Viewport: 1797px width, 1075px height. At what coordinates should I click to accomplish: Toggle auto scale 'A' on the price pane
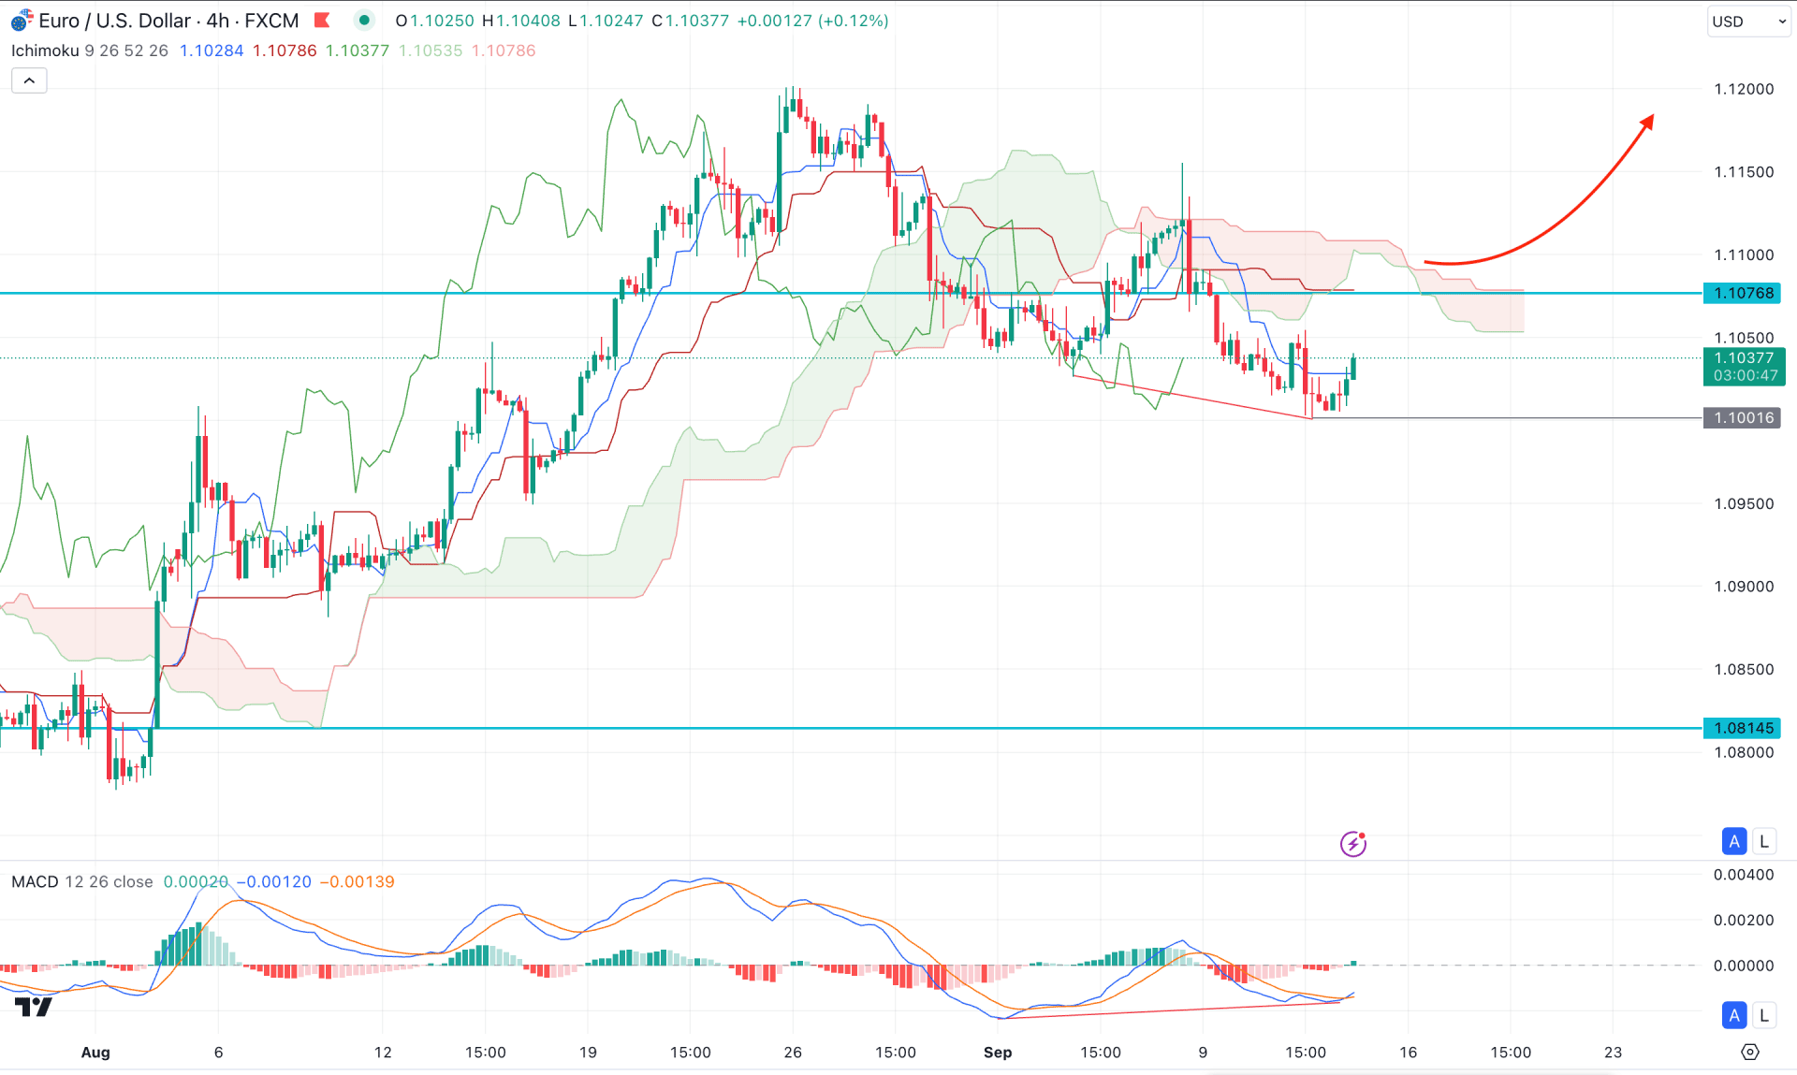tap(1734, 841)
